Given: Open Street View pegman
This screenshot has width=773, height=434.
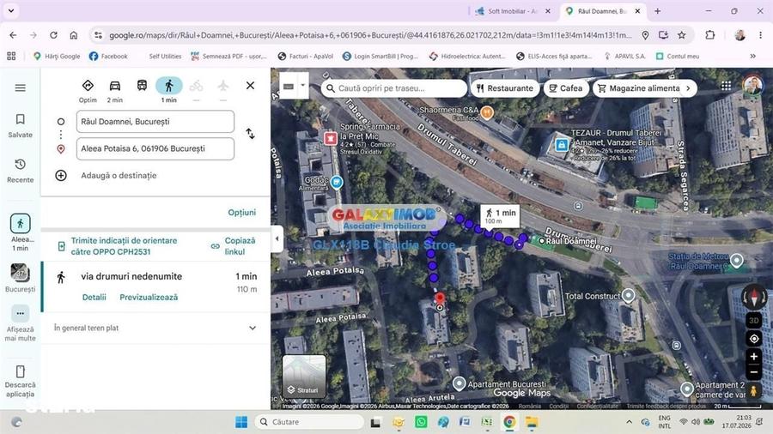Looking at the screenshot, I should [754, 391].
